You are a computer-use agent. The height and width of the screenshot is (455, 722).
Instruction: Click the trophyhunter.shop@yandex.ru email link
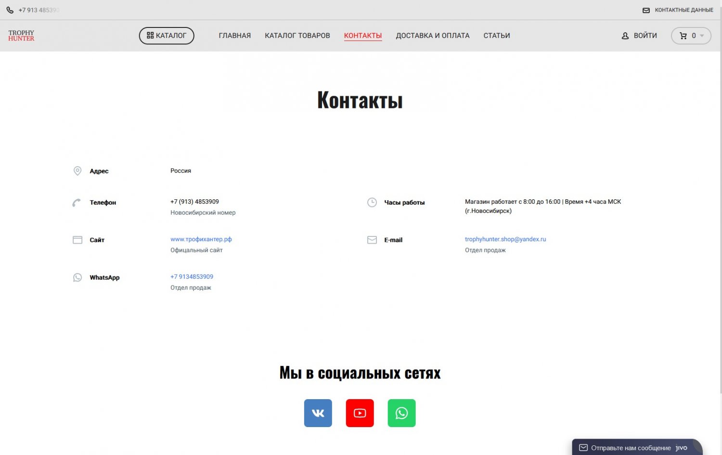click(505, 239)
